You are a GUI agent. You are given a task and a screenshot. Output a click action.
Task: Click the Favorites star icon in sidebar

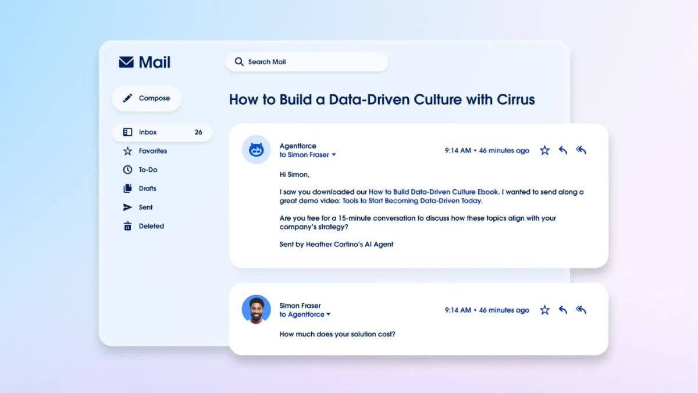tap(127, 151)
